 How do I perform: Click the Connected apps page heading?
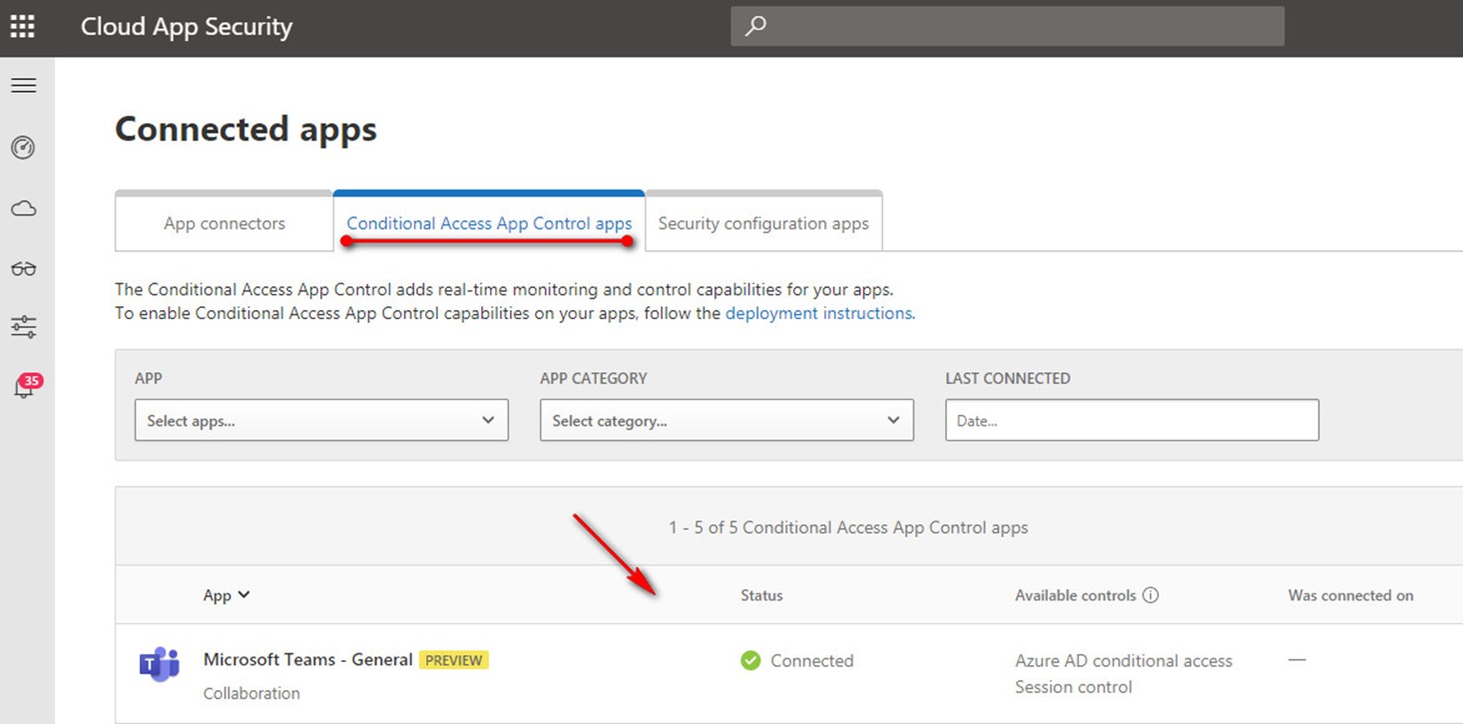pyautogui.click(x=245, y=130)
